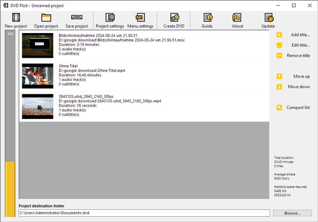Select the 3843103-uhd landscape thumbnail
Viewport: 318px width, 222px height.
[x=38, y=106]
